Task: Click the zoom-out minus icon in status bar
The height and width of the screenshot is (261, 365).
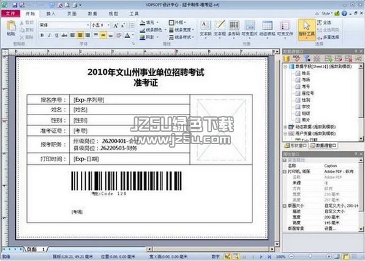Action: tap(292, 257)
